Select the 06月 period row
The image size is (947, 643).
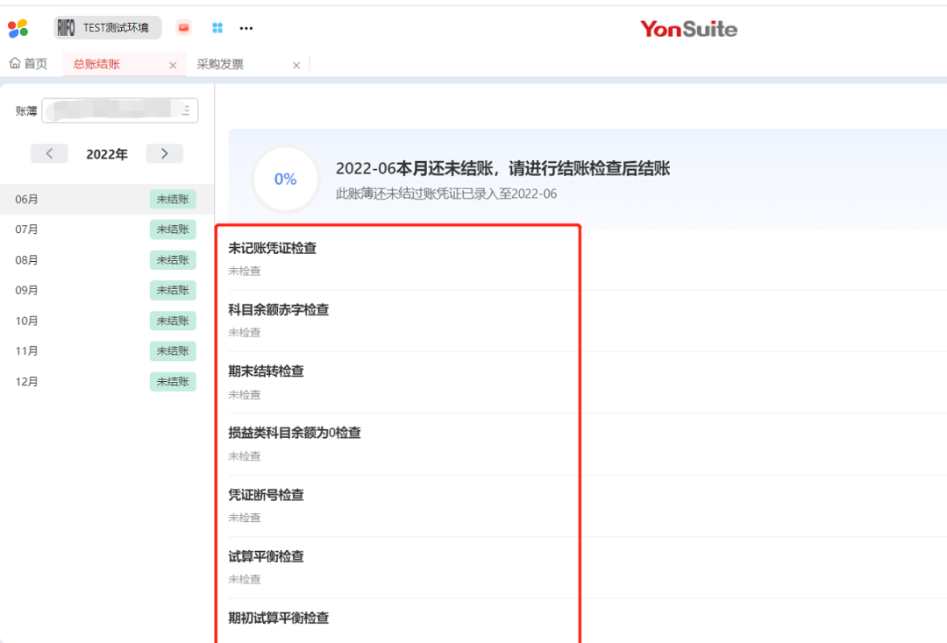click(107, 199)
